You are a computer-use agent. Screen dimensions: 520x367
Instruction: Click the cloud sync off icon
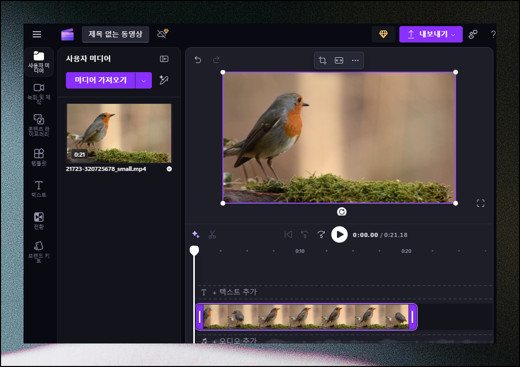coord(163,34)
